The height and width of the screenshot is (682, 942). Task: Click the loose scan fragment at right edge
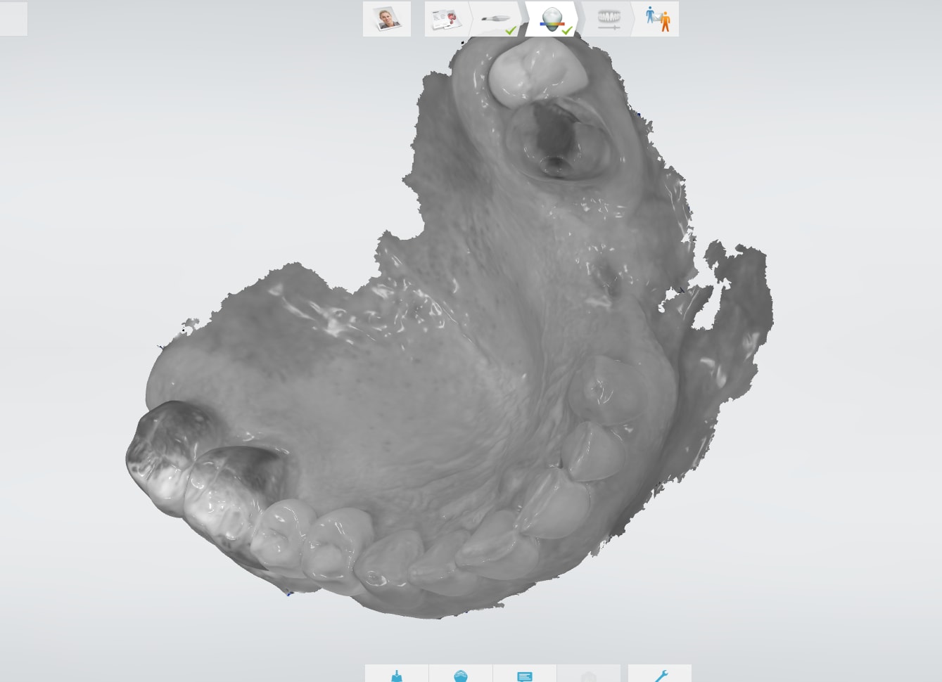pyautogui.click(x=739, y=281)
